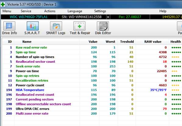Select Recalibration retries attribute
This screenshot has height=126, width=182.
[x=32, y=81]
